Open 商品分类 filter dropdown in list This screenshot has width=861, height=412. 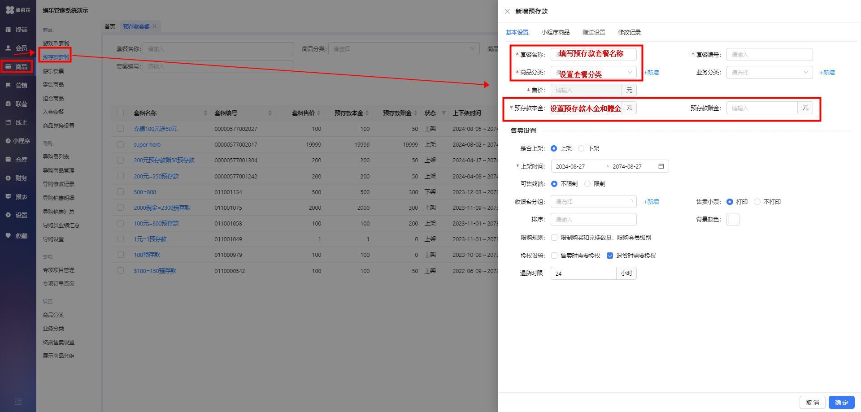pos(404,49)
